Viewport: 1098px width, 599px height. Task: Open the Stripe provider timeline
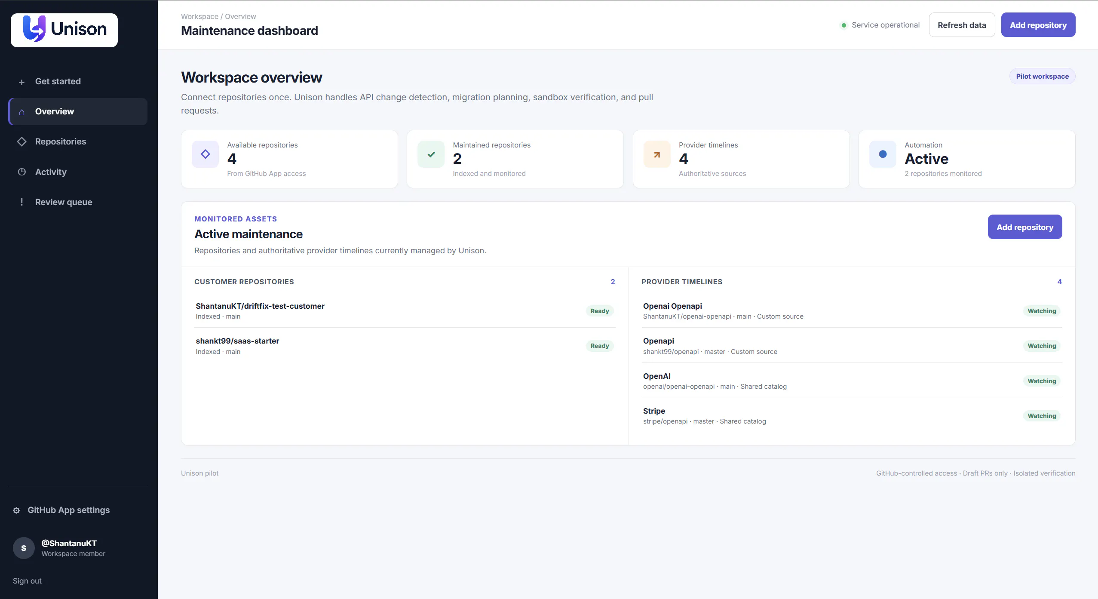point(852,416)
